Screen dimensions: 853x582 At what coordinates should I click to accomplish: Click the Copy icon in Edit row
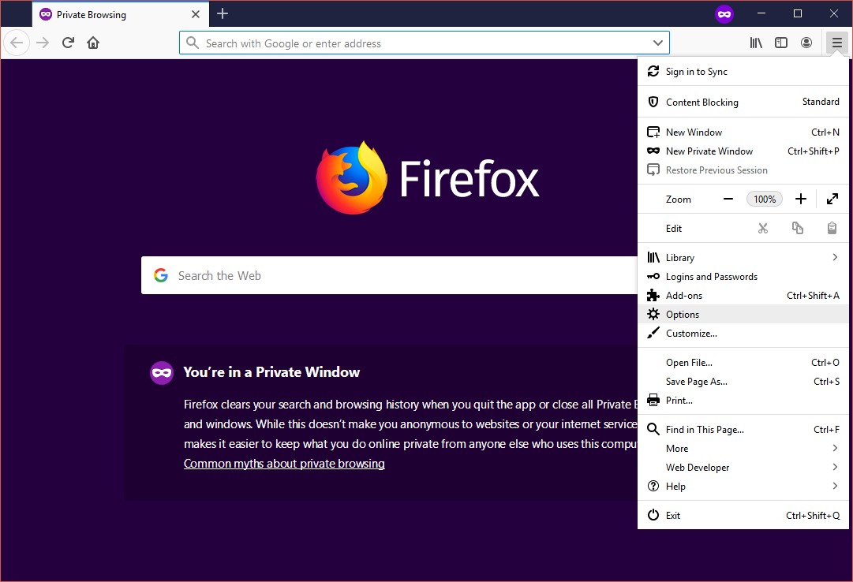(x=798, y=229)
